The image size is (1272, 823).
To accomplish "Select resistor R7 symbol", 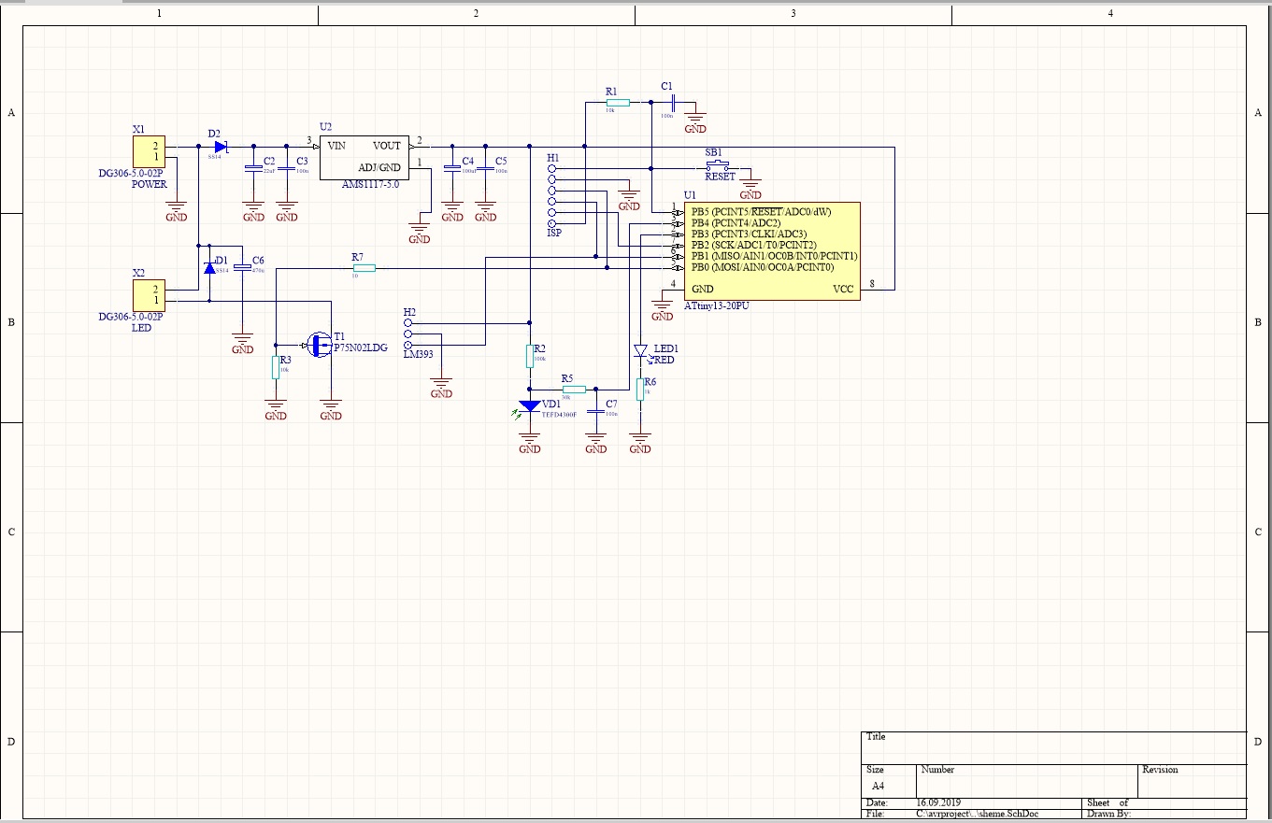I will (364, 268).
